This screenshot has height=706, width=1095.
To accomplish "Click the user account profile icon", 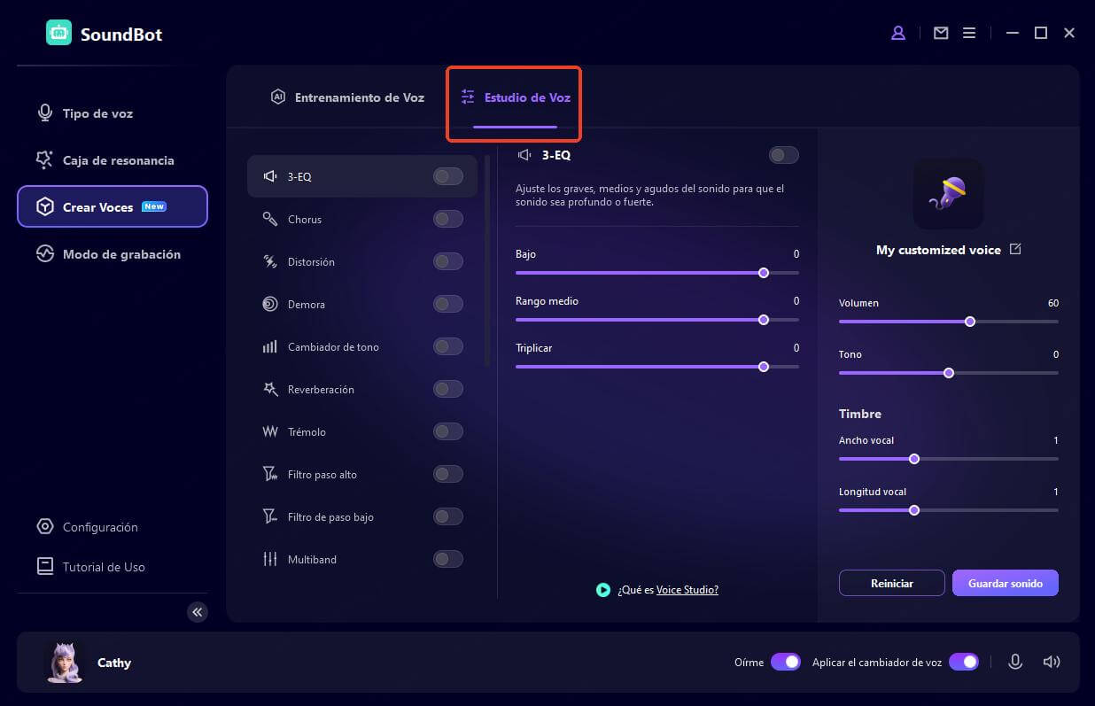I will 898,33.
